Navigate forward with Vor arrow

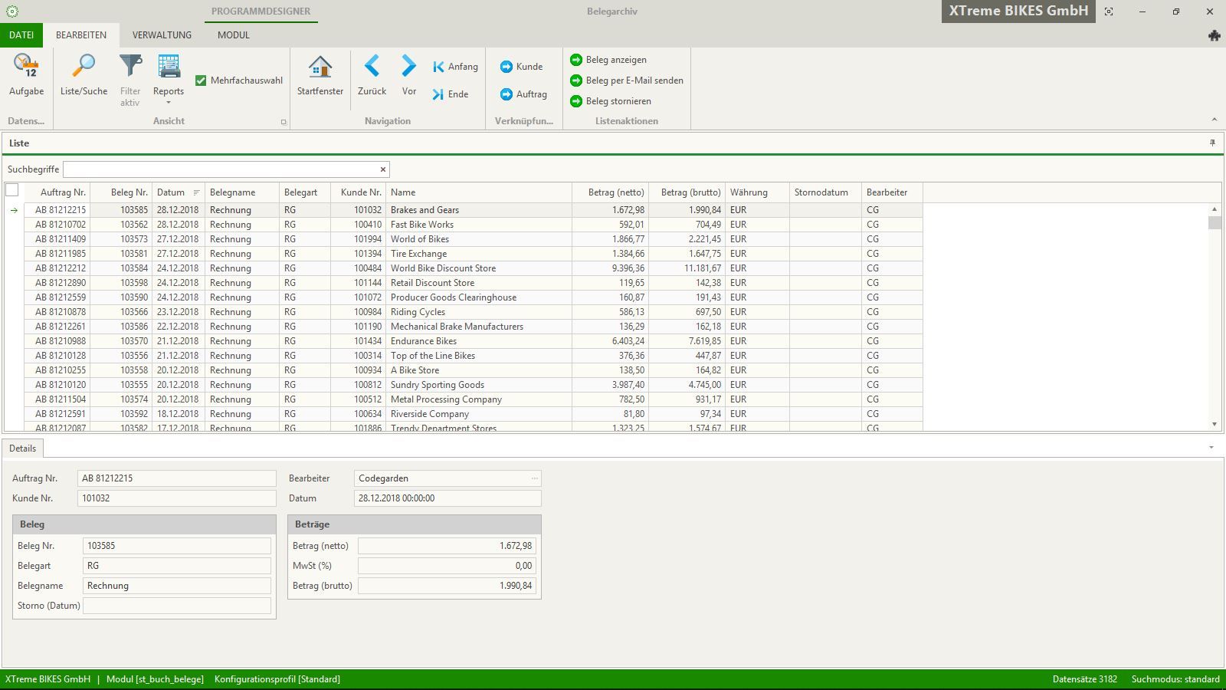[x=408, y=67]
